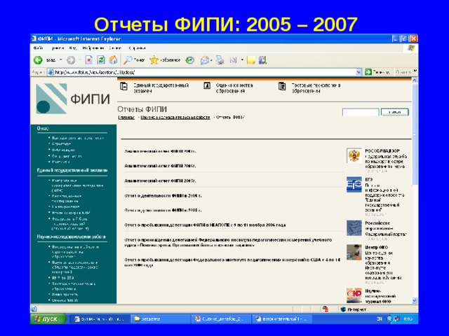The width and height of the screenshot is (449, 336).
Task: Open the View menu in menu bar
Action: tap(73, 48)
